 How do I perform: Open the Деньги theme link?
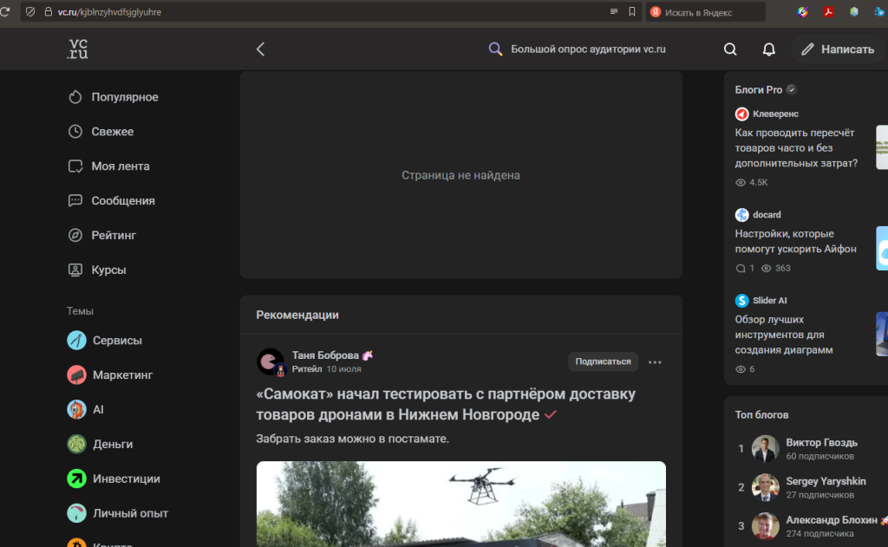[x=113, y=444]
